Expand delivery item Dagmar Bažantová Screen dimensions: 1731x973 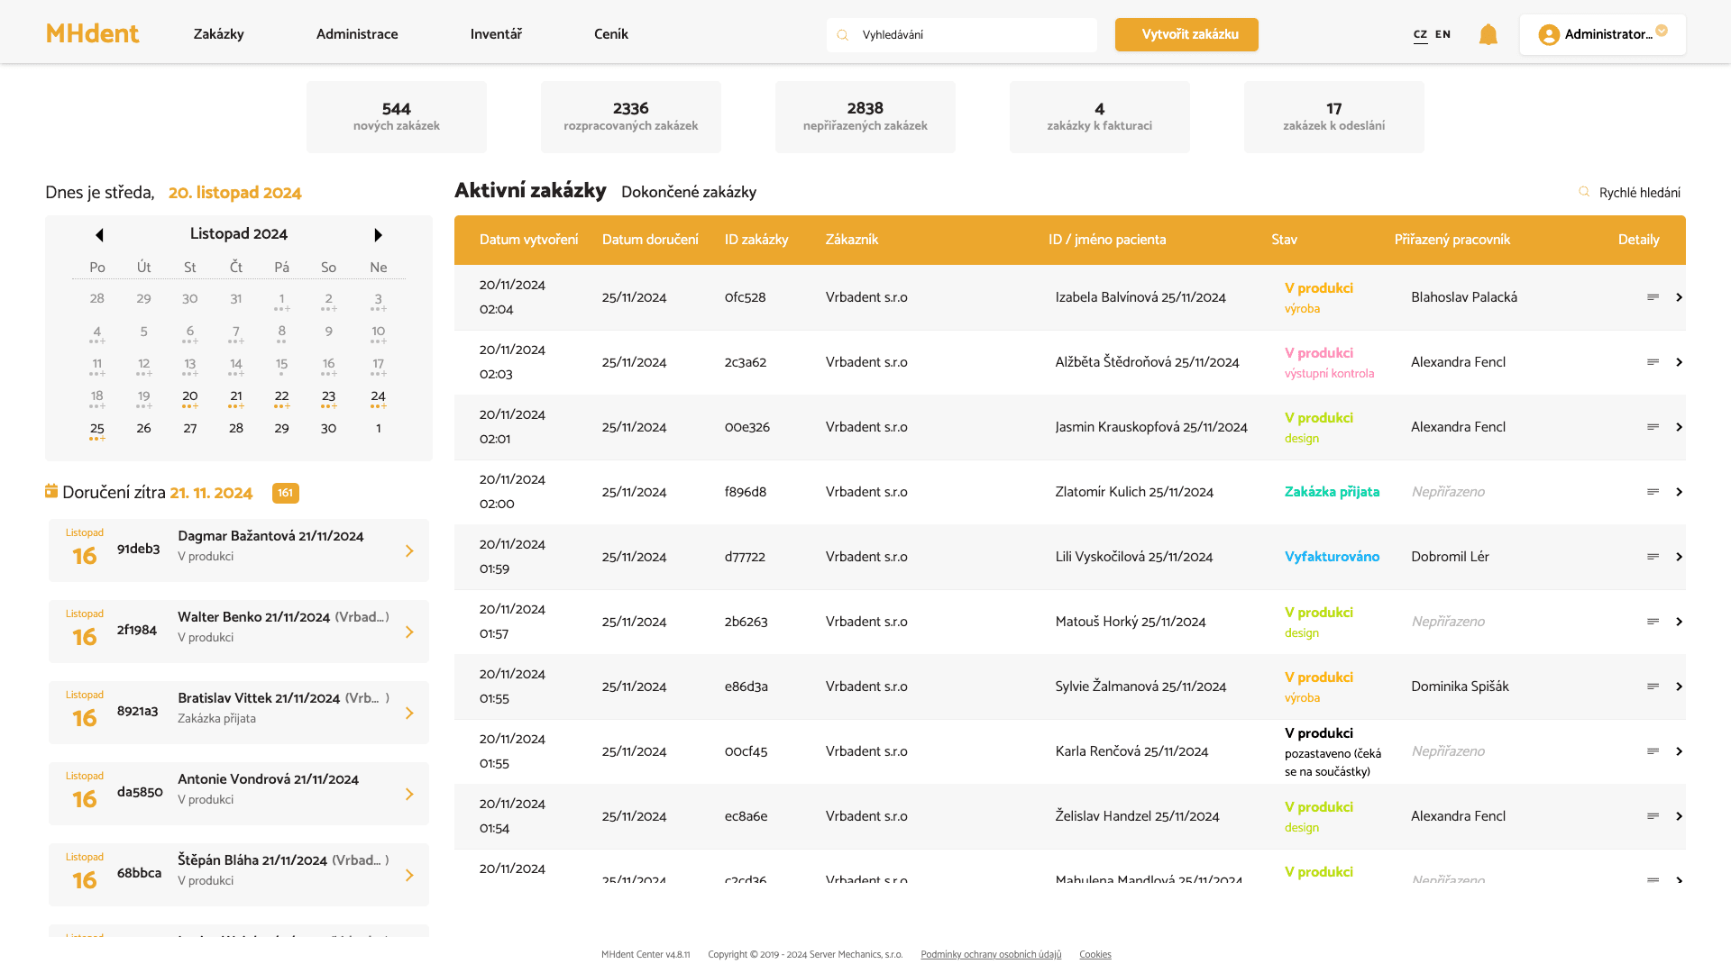[409, 550]
